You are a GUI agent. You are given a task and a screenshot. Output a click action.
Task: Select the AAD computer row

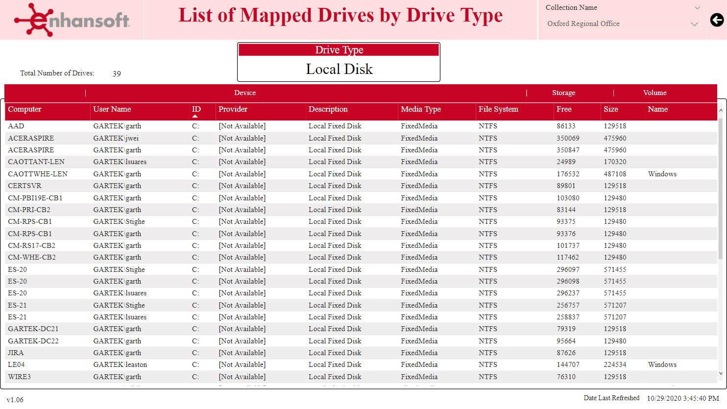pyautogui.click(x=16, y=126)
